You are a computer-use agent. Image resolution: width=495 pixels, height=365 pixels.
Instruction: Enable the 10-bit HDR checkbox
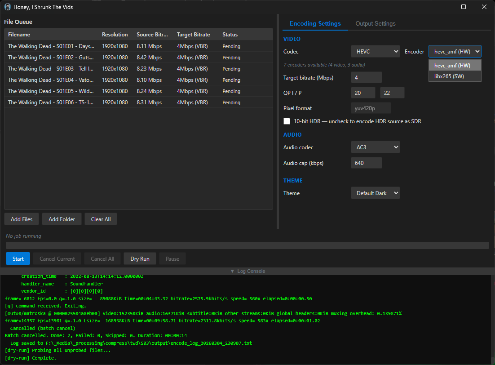(x=287, y=121)
